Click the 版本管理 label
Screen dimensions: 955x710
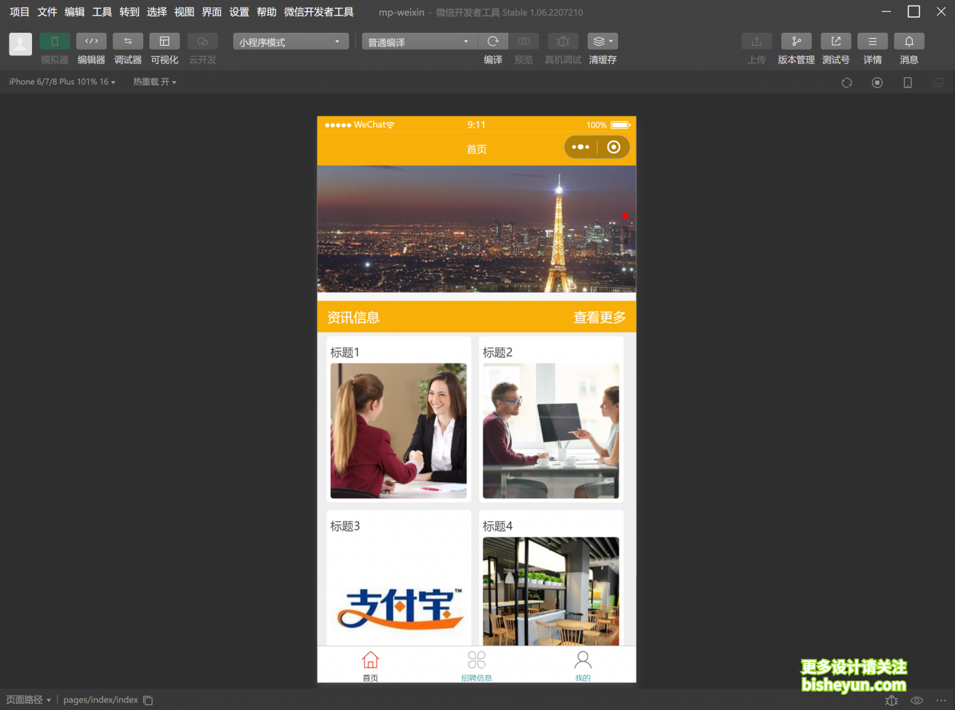[x=796, y=60]
